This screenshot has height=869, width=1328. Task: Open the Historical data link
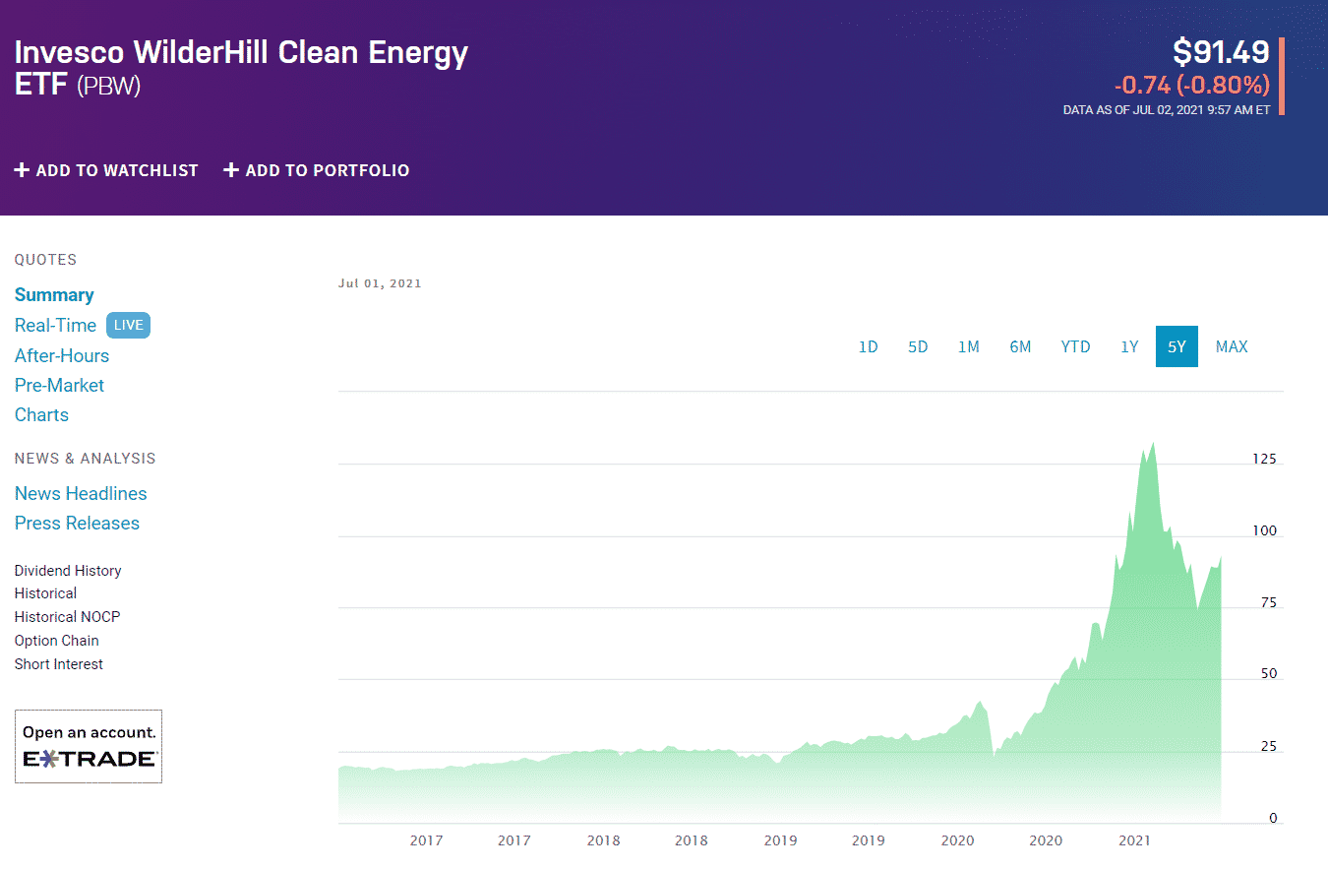coord(45,593)
